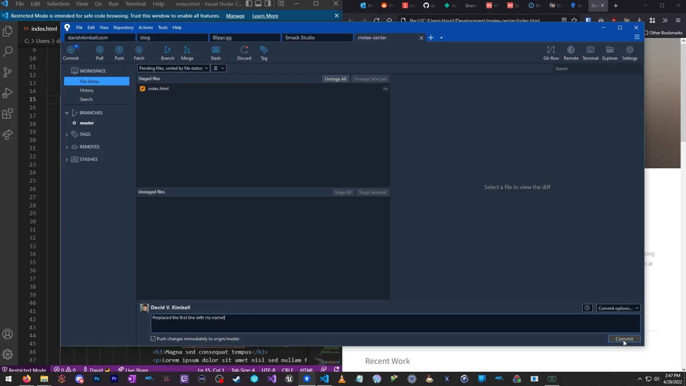Viewport: 686px width, 386px height.
Task: Open Git-flow from the toolbar
Action: click(x=550, y=51)
